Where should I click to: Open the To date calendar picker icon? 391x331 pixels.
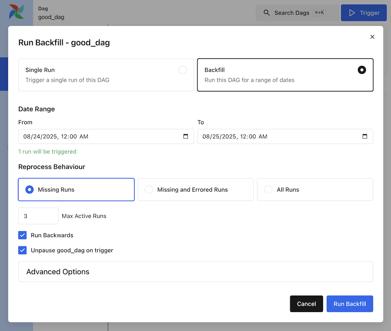365,136
